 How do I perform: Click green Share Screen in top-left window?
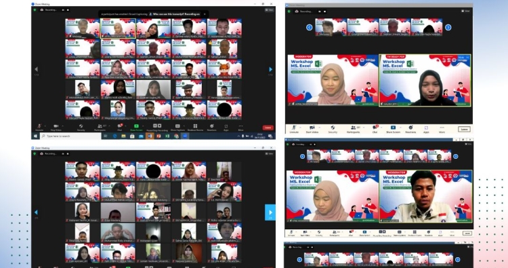pos(136,127)
